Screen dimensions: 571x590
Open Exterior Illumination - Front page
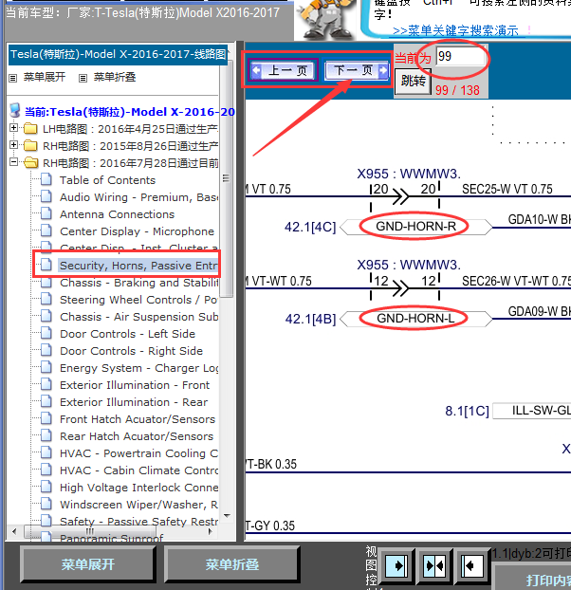[x=135, y=385]
